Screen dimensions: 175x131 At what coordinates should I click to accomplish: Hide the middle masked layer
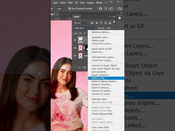pos(75,48)
